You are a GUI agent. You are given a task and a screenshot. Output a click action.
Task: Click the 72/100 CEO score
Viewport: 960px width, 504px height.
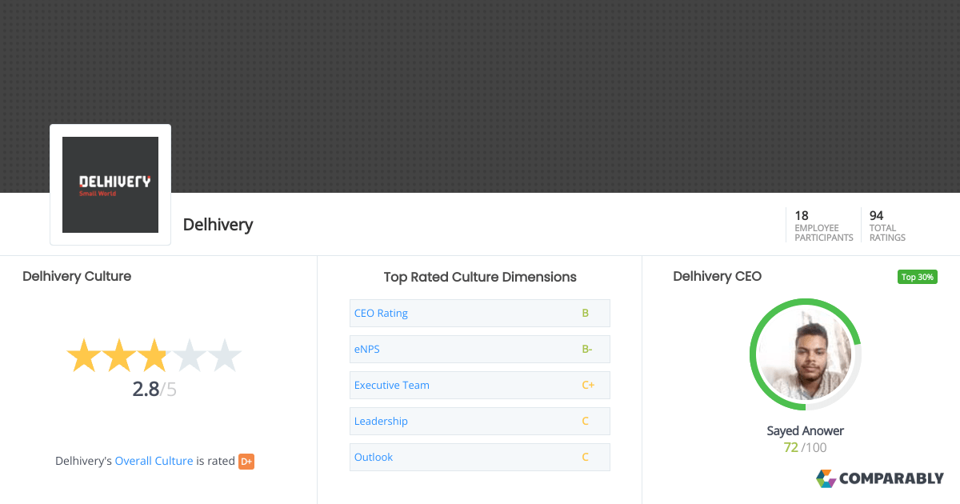(x=806, y=447)
